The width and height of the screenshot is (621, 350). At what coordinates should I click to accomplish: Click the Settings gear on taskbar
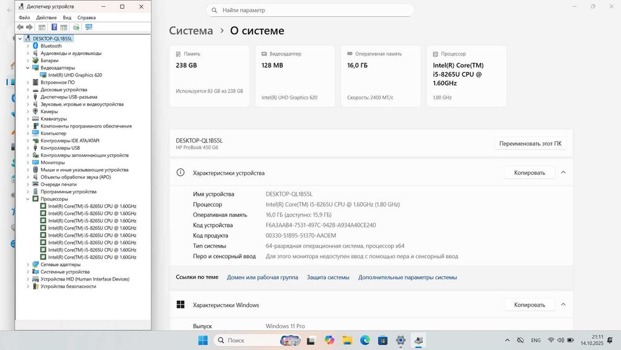401,340
